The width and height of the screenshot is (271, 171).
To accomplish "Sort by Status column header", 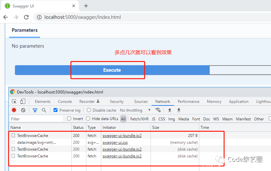I will pos(79,128).
